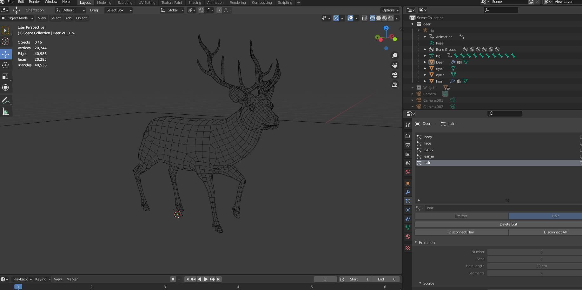The height and width of the screenshot is (290, 582).
Task: Switch to the Shading workspace tab
Action: point(195,3)
